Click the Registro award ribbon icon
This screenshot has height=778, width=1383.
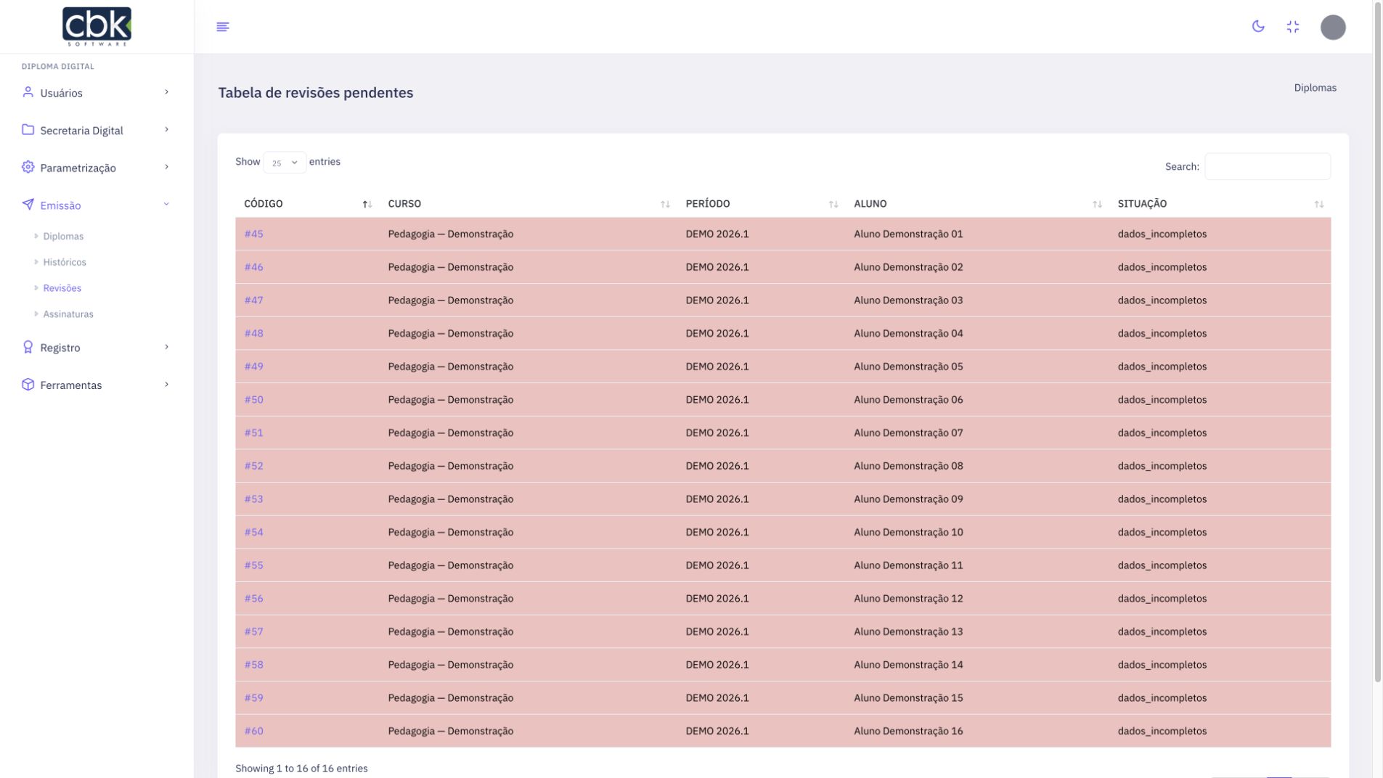point(28,347)
